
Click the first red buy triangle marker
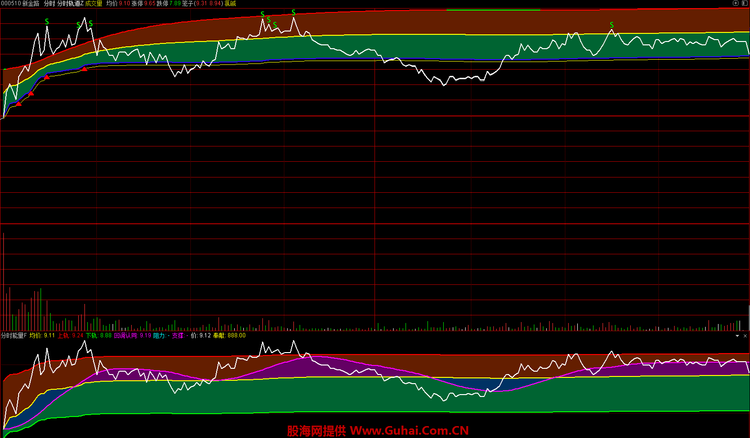19,104
